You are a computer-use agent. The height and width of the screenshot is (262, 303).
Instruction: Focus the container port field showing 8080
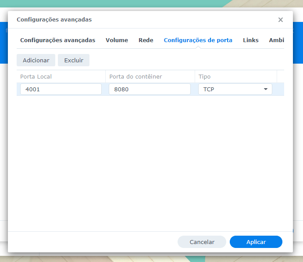point(150,89)
